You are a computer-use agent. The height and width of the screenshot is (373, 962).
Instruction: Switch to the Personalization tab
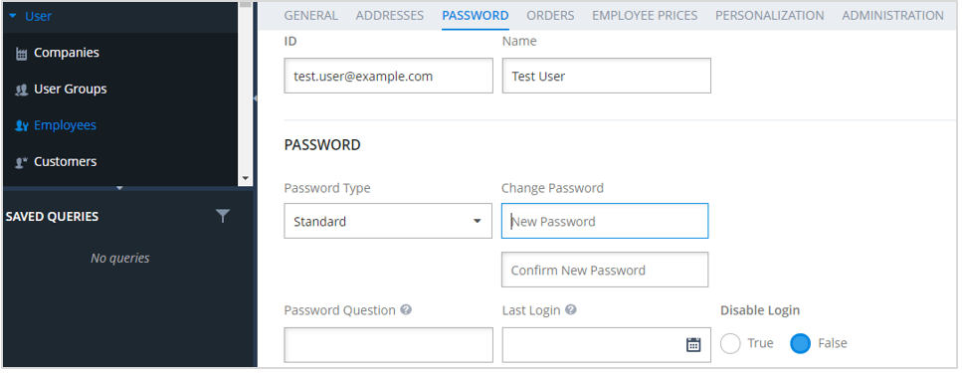click(x=770, y=15)
